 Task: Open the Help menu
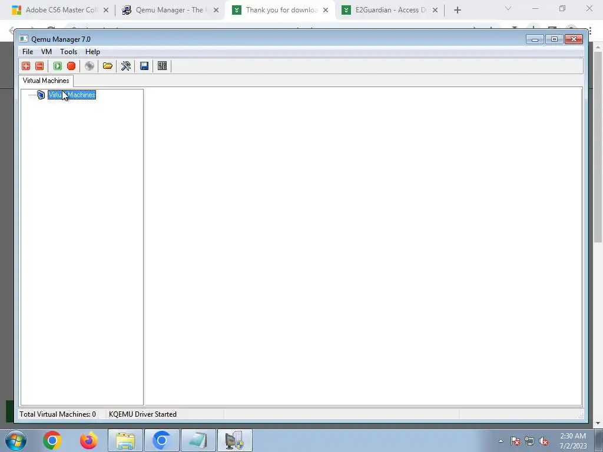(92, 52)
